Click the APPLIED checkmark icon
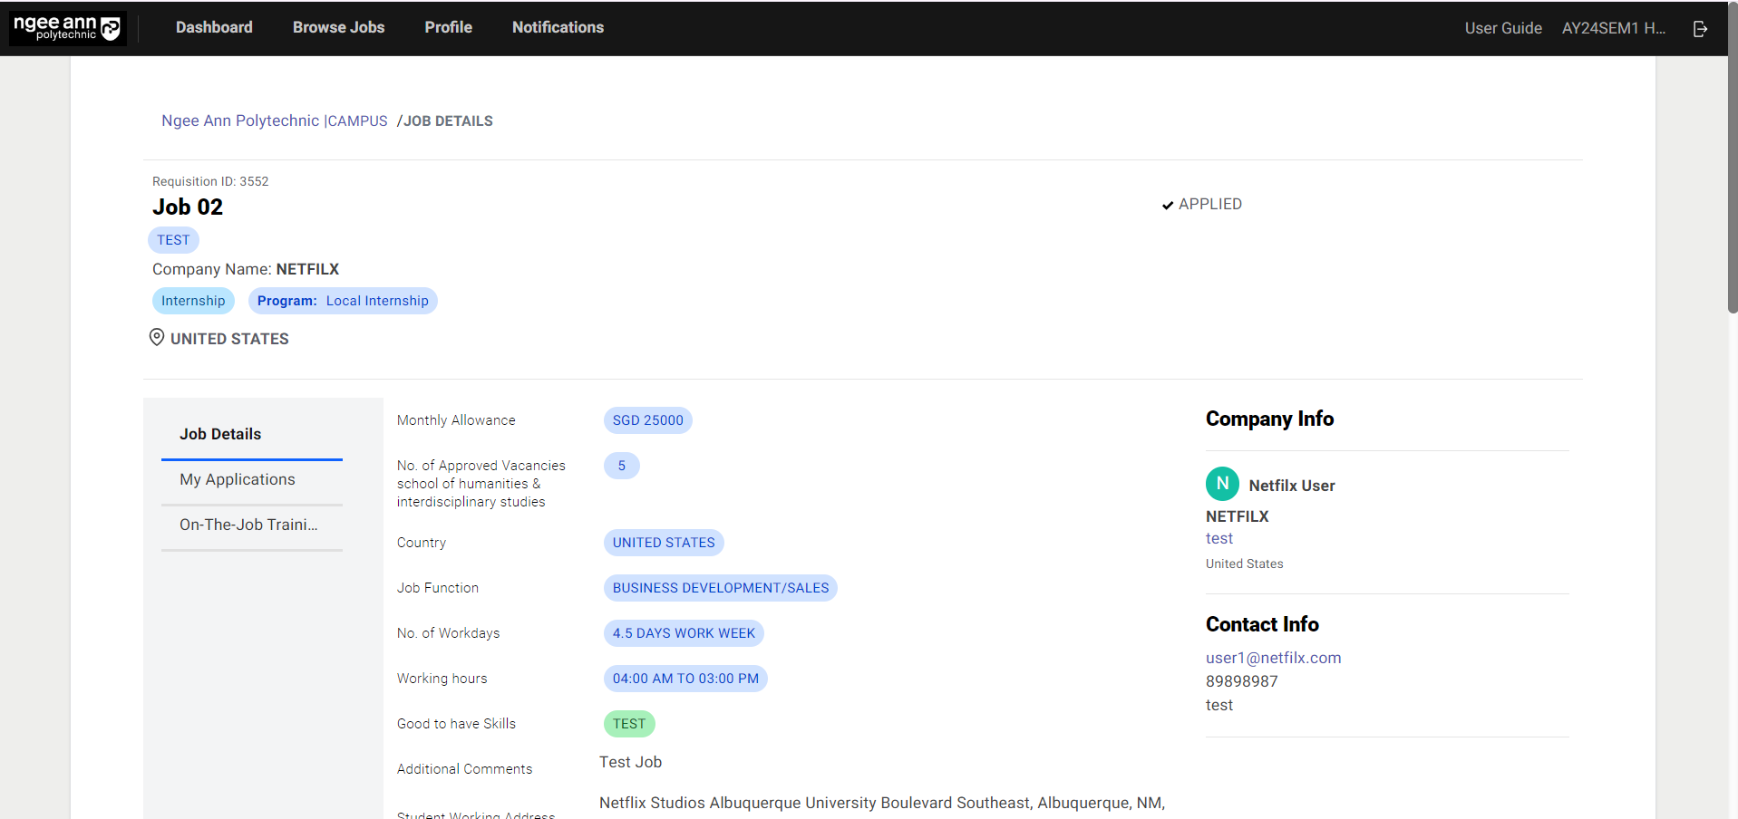1738x819 pixels. tap(1168, 206)
